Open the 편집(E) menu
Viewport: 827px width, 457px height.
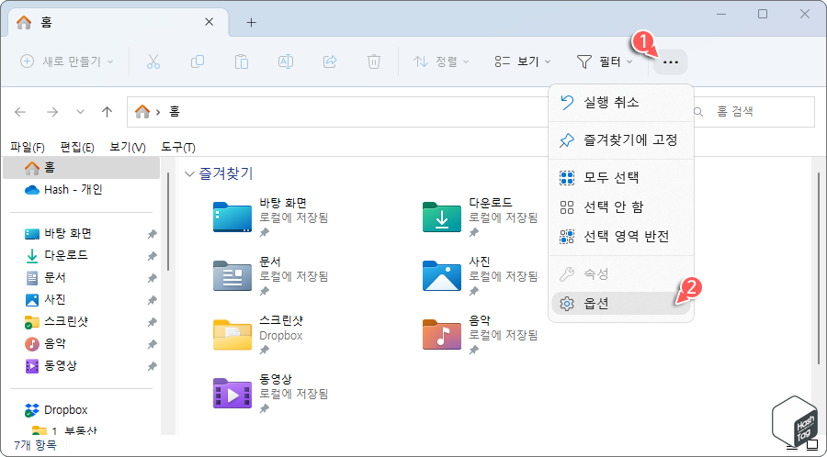77,148
